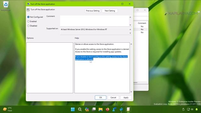This screenshot has width=201, height=113.
Task: Click the policy icon beside the setting title
Action: point(28,10)
